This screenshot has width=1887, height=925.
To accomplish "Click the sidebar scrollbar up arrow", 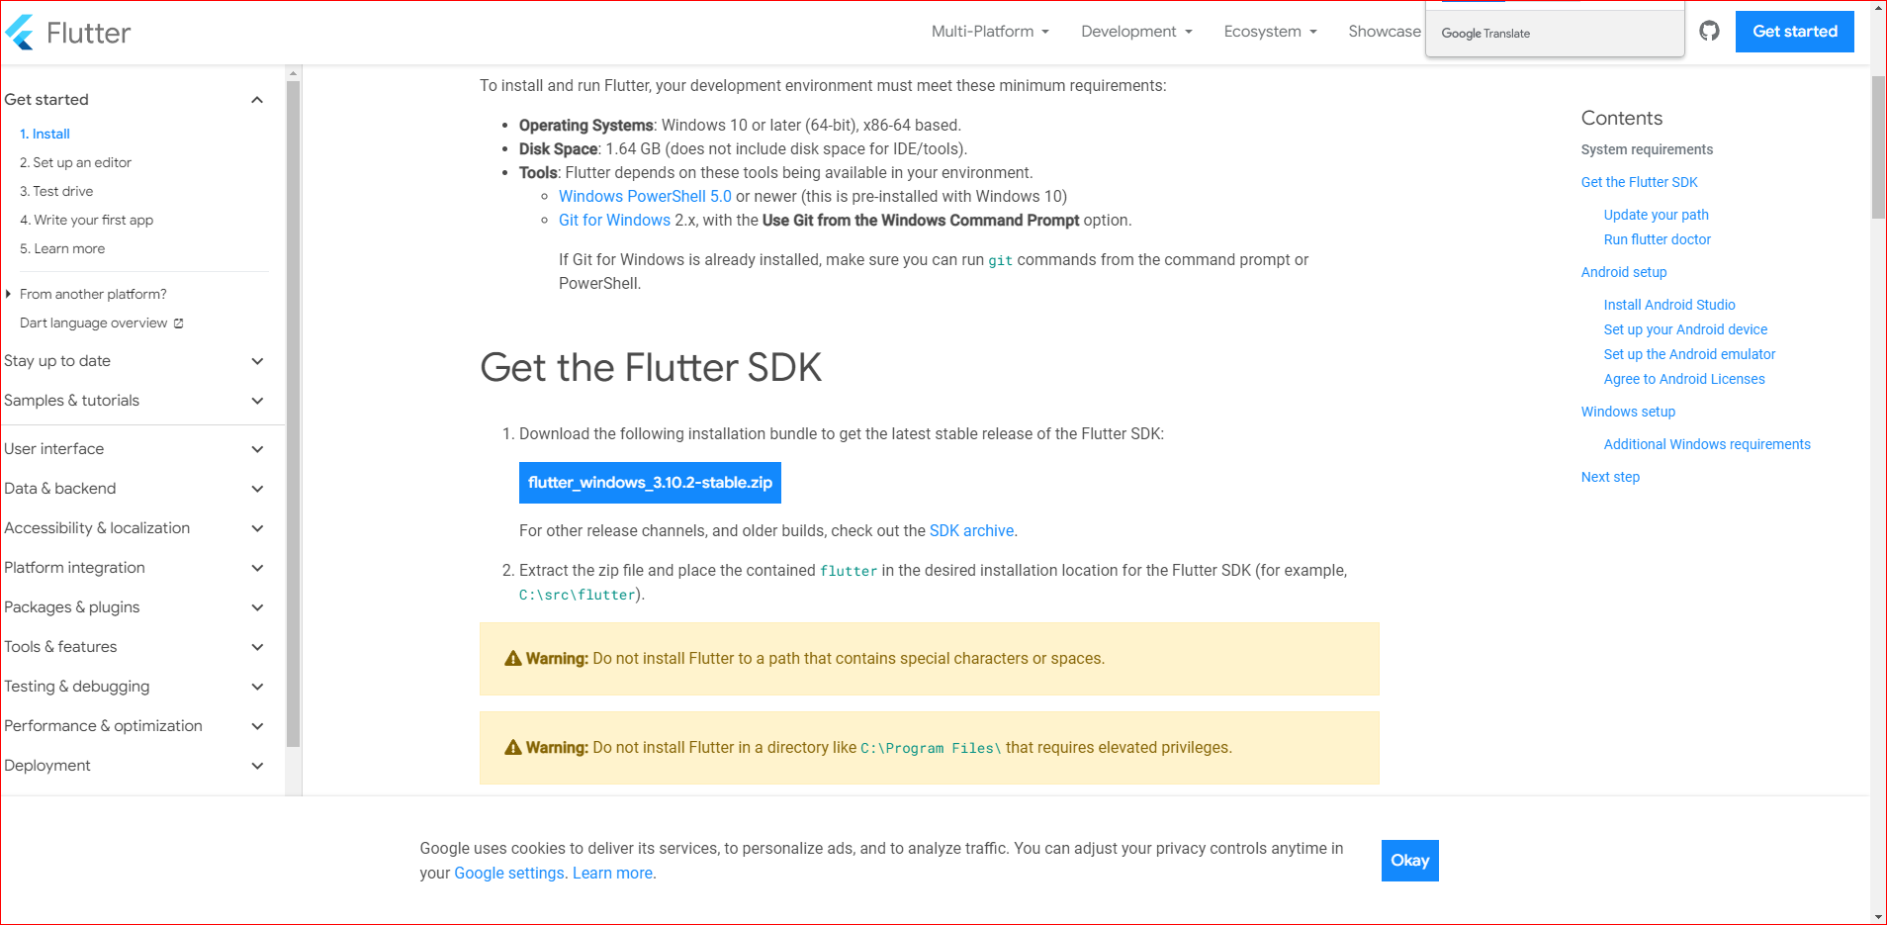I will point(293,73).
